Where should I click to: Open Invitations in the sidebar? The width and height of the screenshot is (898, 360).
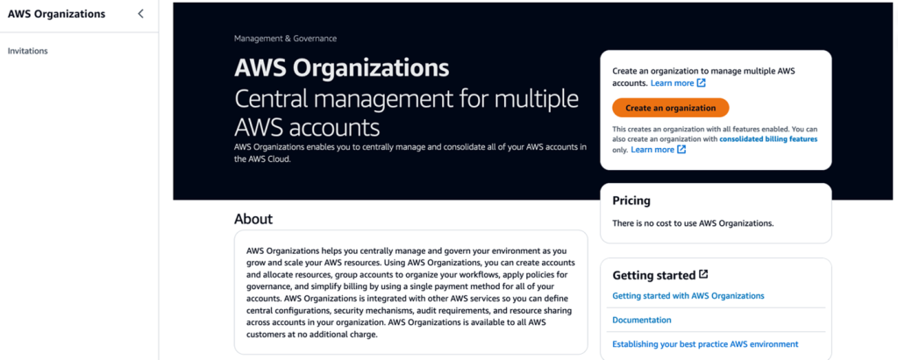click(27, 51)
